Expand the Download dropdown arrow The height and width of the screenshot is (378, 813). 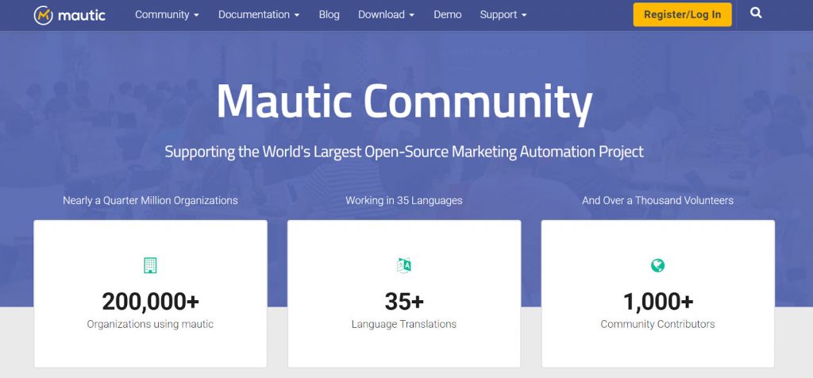coord(412,16)
